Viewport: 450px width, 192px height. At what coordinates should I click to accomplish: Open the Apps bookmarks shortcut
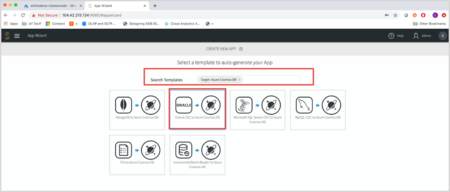pyautogui.click(x=11, y=24)
